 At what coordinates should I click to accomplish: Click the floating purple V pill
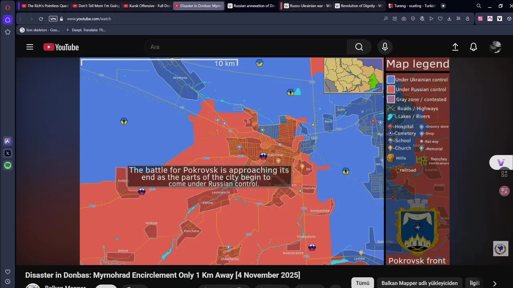[x=501, y=162]
